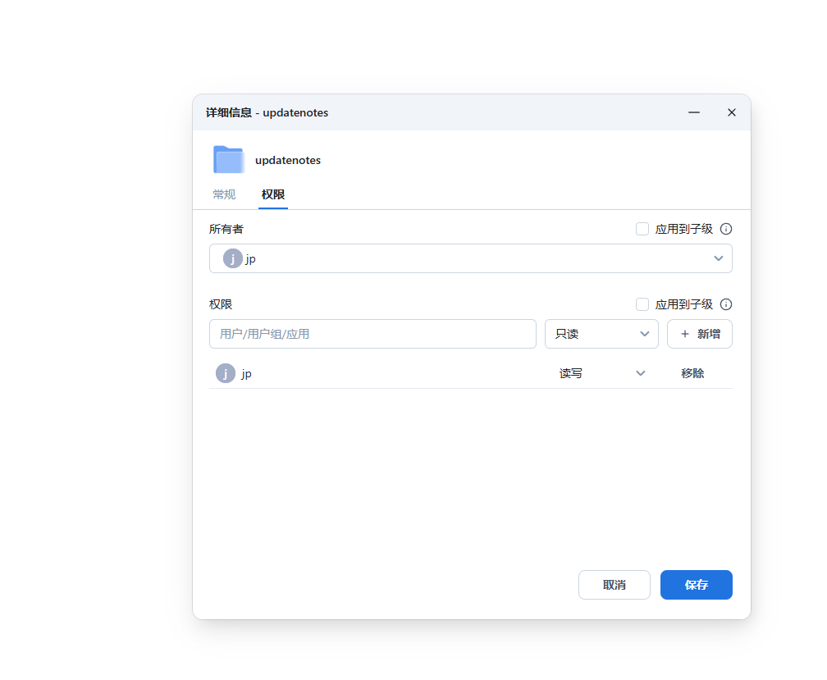Click the 取消 button
This screenshot has height=680, width=827.
[x=614, y=585]
